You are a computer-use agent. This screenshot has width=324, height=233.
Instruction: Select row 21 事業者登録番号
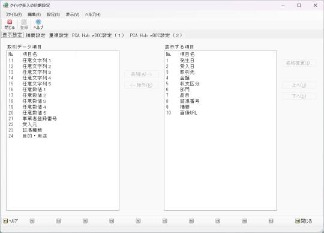[x=62, y=118]
